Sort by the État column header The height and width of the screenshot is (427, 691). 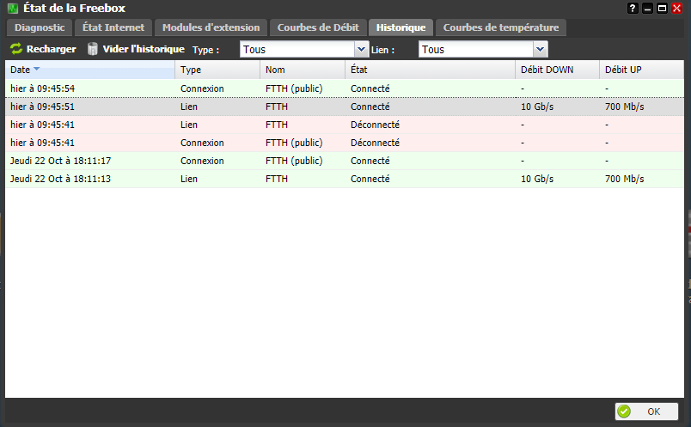(430, 70)
